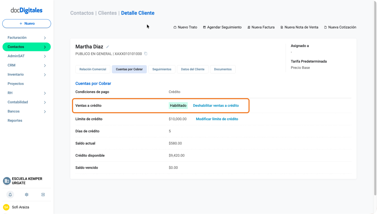Viewport: 377px width, 214px height.
Task: Expand the Contabilidad chevron
Action: click(x=45, y=102)
